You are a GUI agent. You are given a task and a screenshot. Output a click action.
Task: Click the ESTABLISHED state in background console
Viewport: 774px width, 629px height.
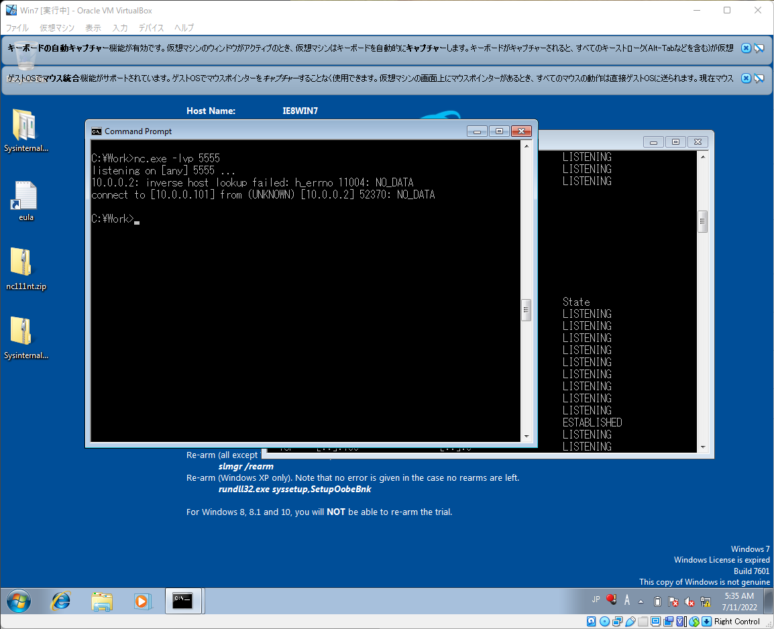click(x=592, y=422)
